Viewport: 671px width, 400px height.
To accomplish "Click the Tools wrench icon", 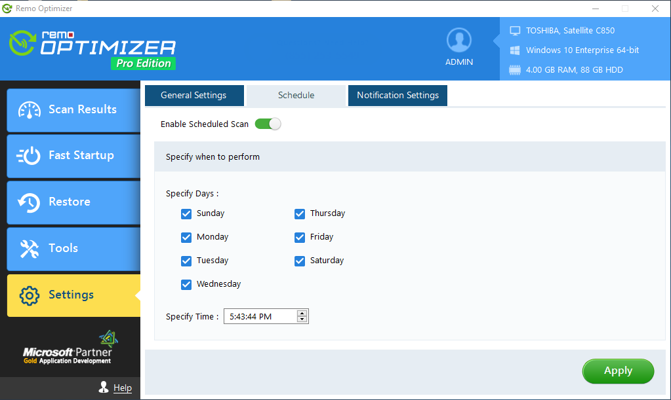I will (30, 249).
